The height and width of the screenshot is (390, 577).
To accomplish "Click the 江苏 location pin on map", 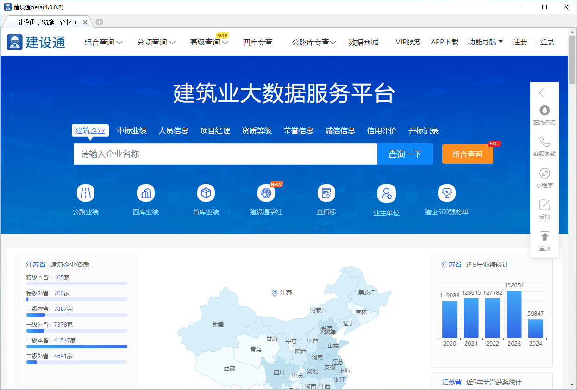I will (x=274, y=292).
